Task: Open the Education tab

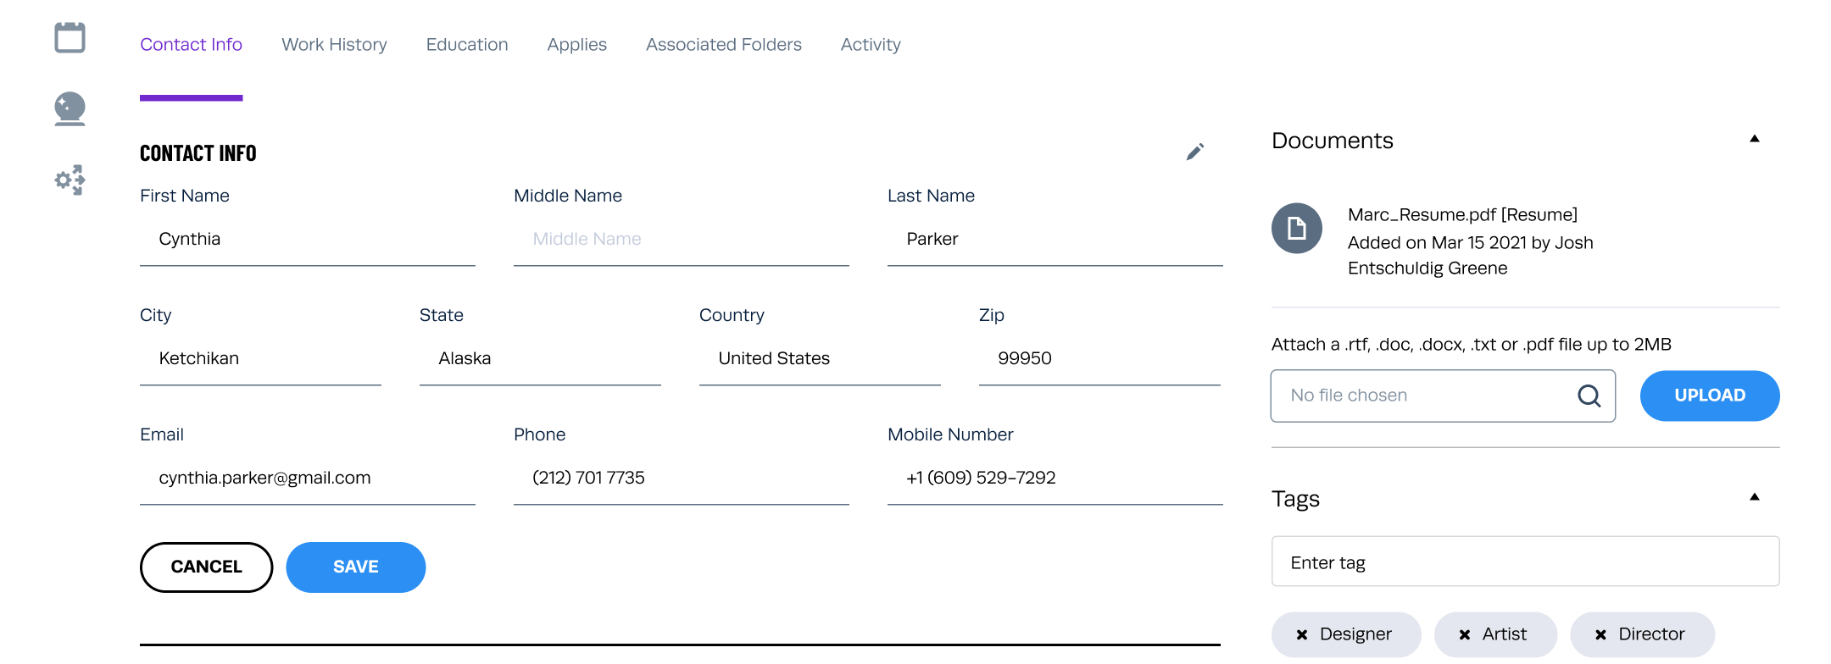Action: (467, 44)
